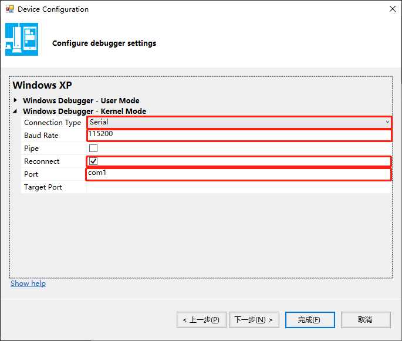The width and height of the screenshot is (402, 341).
Task: Click the 下一步(N) next button
Action: 254,320
